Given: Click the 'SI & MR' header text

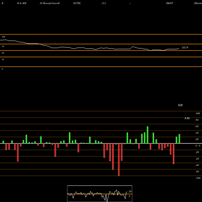Looking at the screenshot, I should tap(21, 3).
